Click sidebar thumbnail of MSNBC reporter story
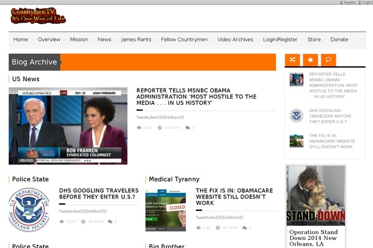 click(x=297, y=79)
